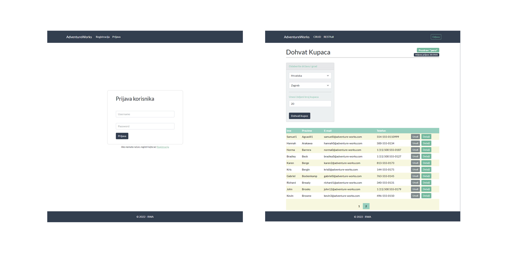Open the city dropdown showing Zagreb

pos(310,85)
